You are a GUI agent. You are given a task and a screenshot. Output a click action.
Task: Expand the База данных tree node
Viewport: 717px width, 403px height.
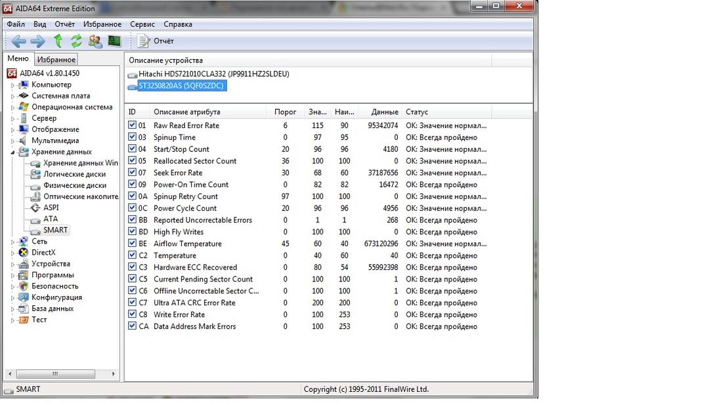pos(13,309)
